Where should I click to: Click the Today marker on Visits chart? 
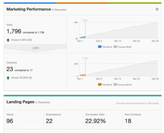click(x=85, y=20)
